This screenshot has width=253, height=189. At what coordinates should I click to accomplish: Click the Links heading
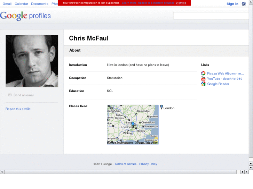(x=205, y=65)
